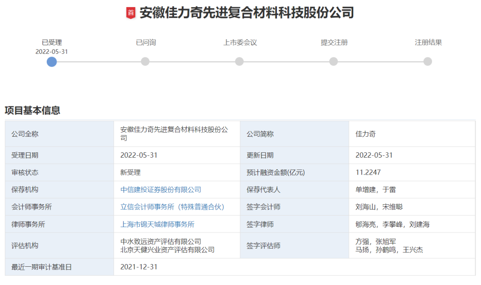Select the 注册结果 stage label
Image resolution: width=481 pixels, height=285 pixels.
[428, 42]
